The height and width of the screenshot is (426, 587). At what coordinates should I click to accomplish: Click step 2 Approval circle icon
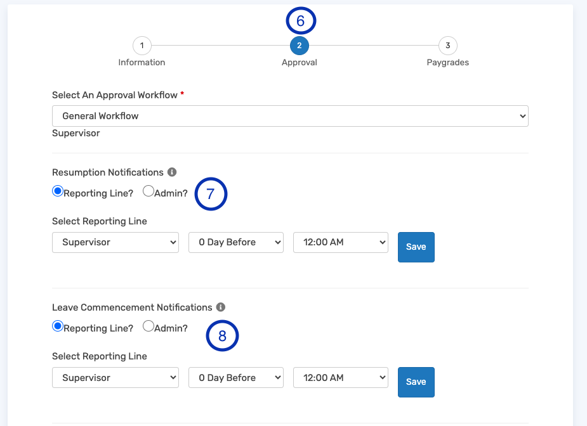[300, 46]
